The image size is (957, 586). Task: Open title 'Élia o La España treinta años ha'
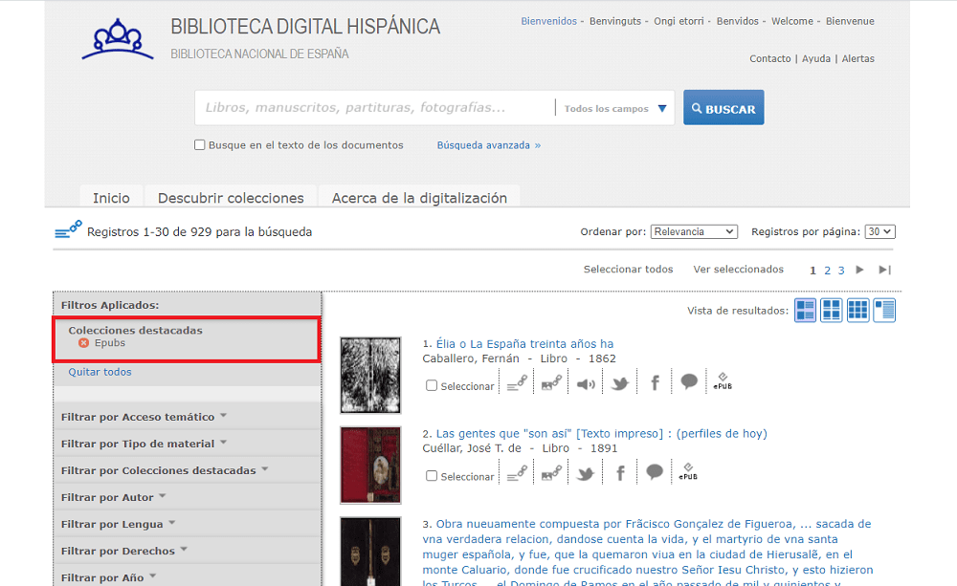tap(524, 343)
